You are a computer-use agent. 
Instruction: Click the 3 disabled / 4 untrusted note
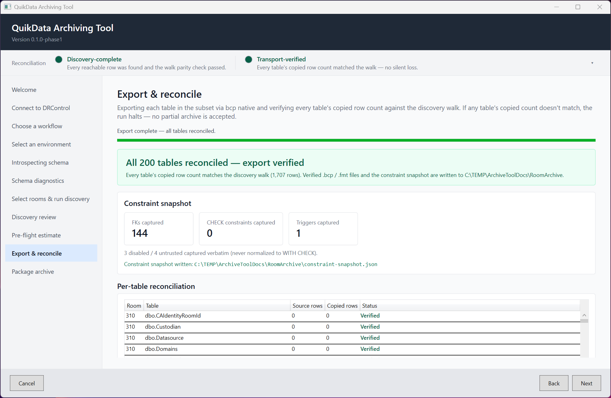(x=221, y=253)
